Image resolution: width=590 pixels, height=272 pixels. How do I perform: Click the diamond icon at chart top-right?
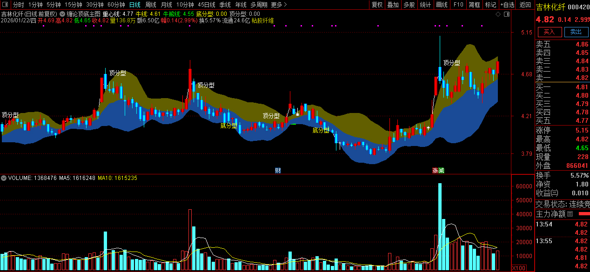(x=498, y=14)
